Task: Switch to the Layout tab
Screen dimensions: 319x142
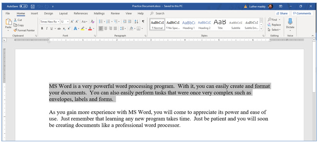Action: (x=63, y=13)
